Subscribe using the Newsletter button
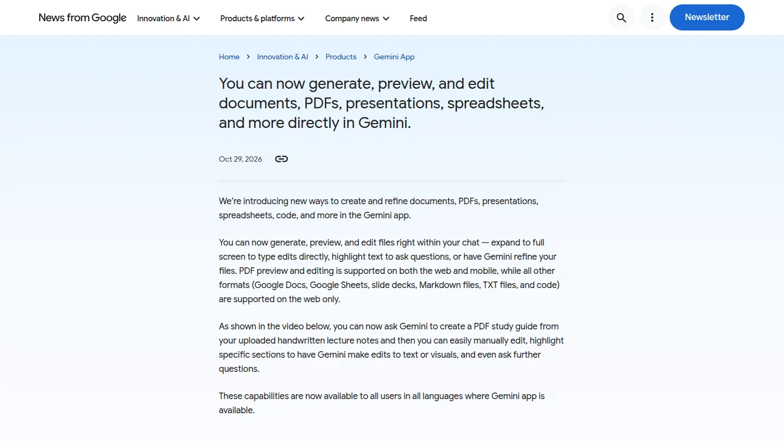784x441 pixels. 707,17
